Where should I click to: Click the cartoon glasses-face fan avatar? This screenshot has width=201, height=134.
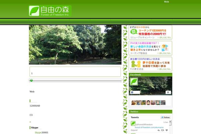click(148, 103)
